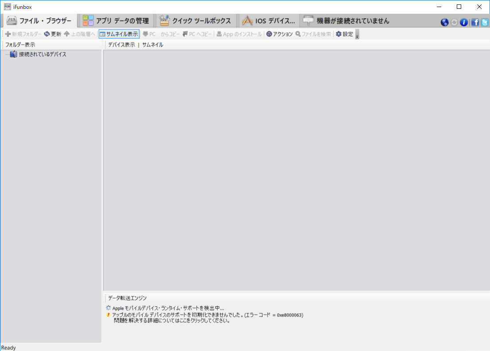The height and width of the screenshot is (351, 490).
Task: Open the 機器が接続されていません tab
Action: [346, 21]
